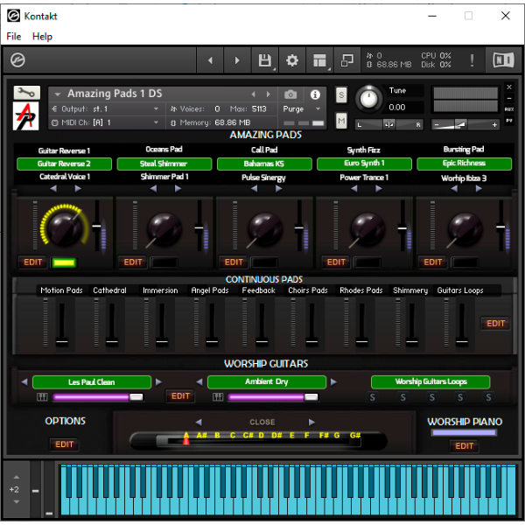Click the Tune knob
This screenshot has width=525, height=525.
[x=368, y=98]
